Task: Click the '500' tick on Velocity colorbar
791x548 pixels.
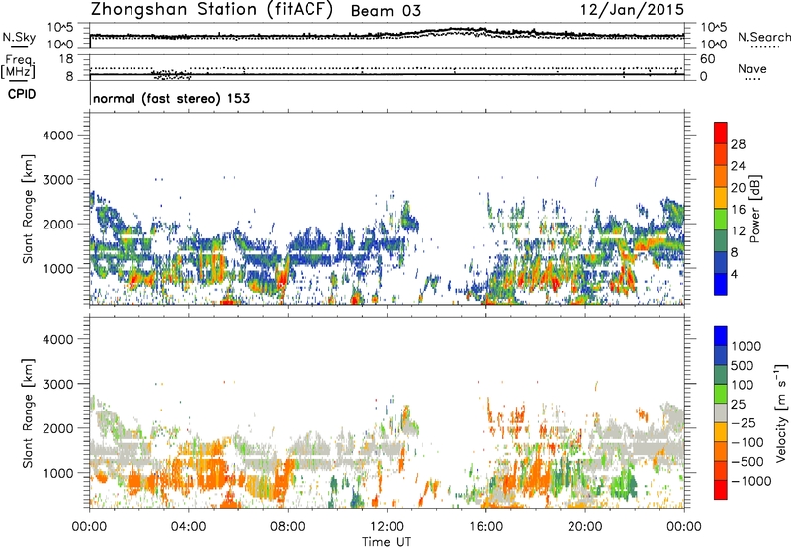Action: 743,365
